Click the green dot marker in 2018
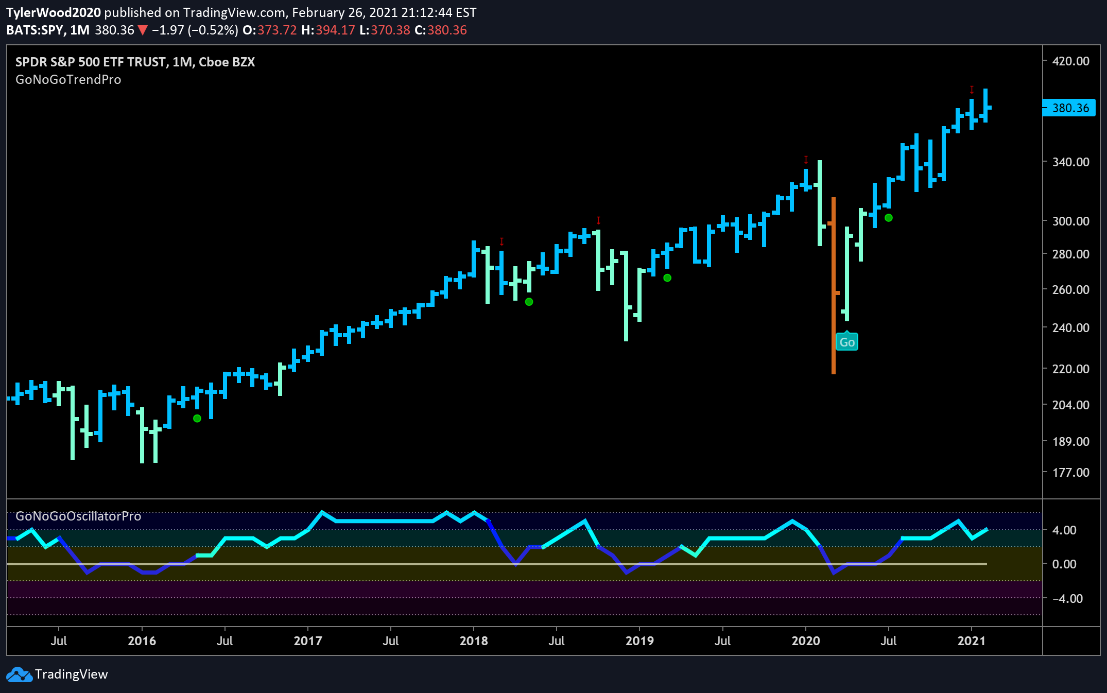This screenshot has width=1107, height=693. pyautogui.click(x=529, y=302)
